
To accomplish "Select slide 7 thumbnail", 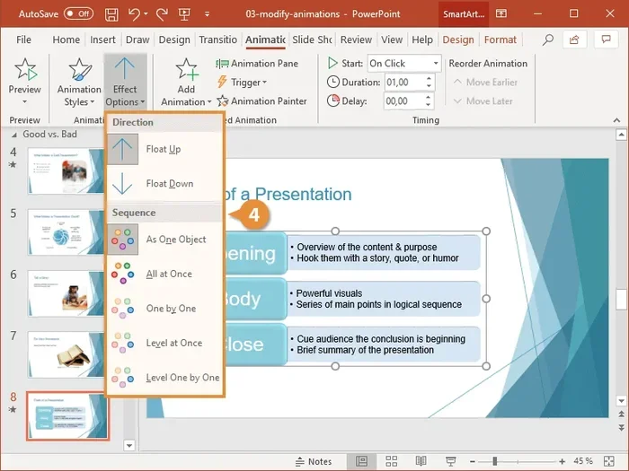I will point(66,354).
